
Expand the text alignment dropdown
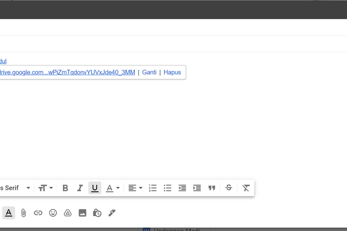[x=135, y=188]
